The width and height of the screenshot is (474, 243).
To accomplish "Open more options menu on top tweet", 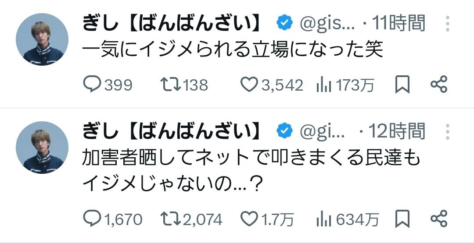I will [447, 23].
